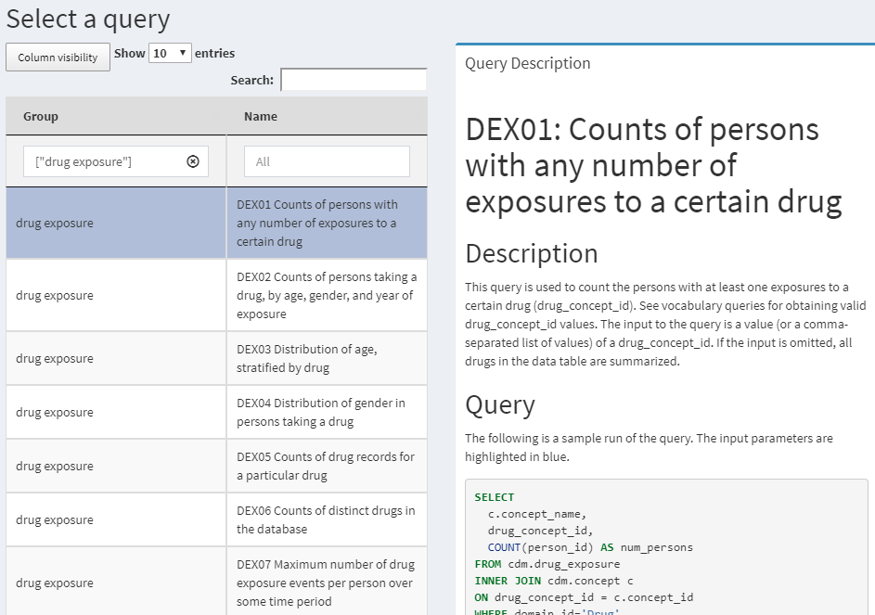Click the ON drug_concept_id = c.concept_id line
This screenshot has height=615, width=875.
click(584, 597)
